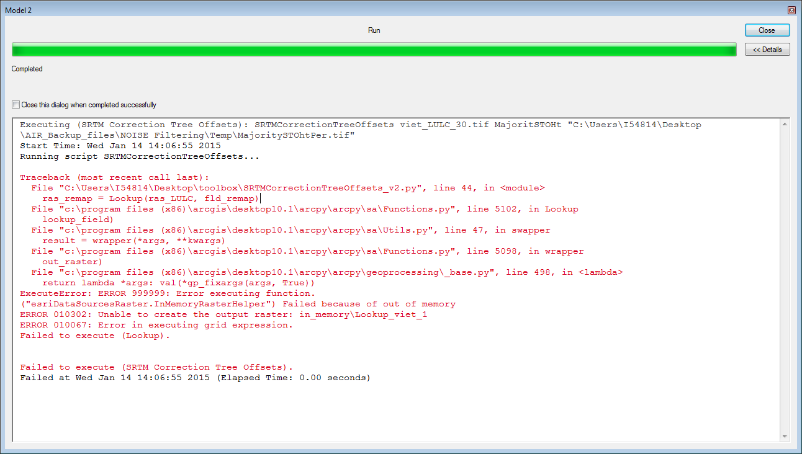The height and width of the screenshot is (454, 802).
Task: Click the 'Failed because of out of memory' line
Action: pyautogui.click(x=238, y=304)
